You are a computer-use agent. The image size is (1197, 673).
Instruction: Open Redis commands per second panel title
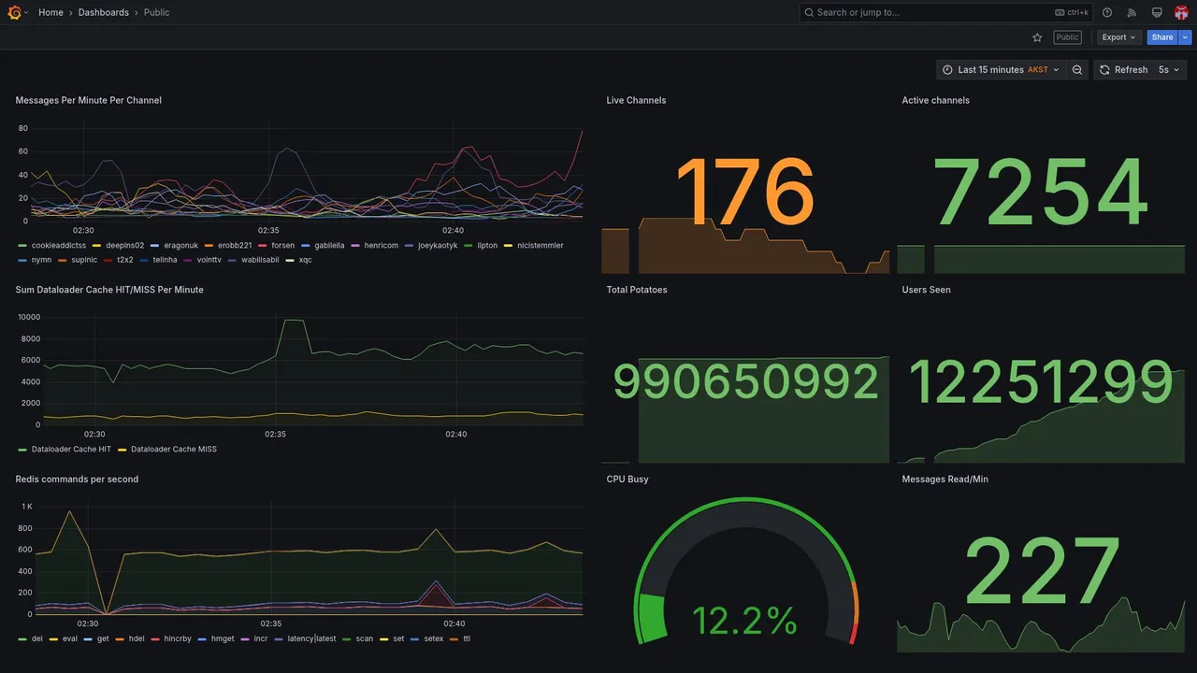click(77, 480)
